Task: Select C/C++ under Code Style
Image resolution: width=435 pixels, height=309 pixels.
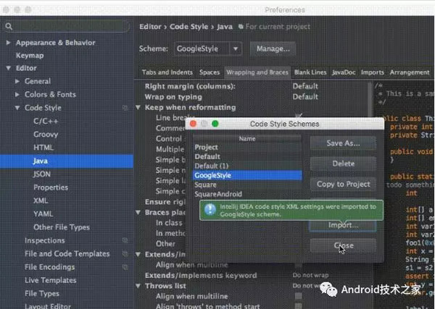Action: [46, 121]
